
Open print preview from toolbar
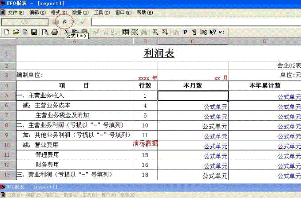click(45, 32)
